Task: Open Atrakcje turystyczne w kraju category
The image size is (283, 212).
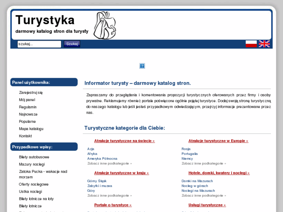Action: (x=121, y=173)
